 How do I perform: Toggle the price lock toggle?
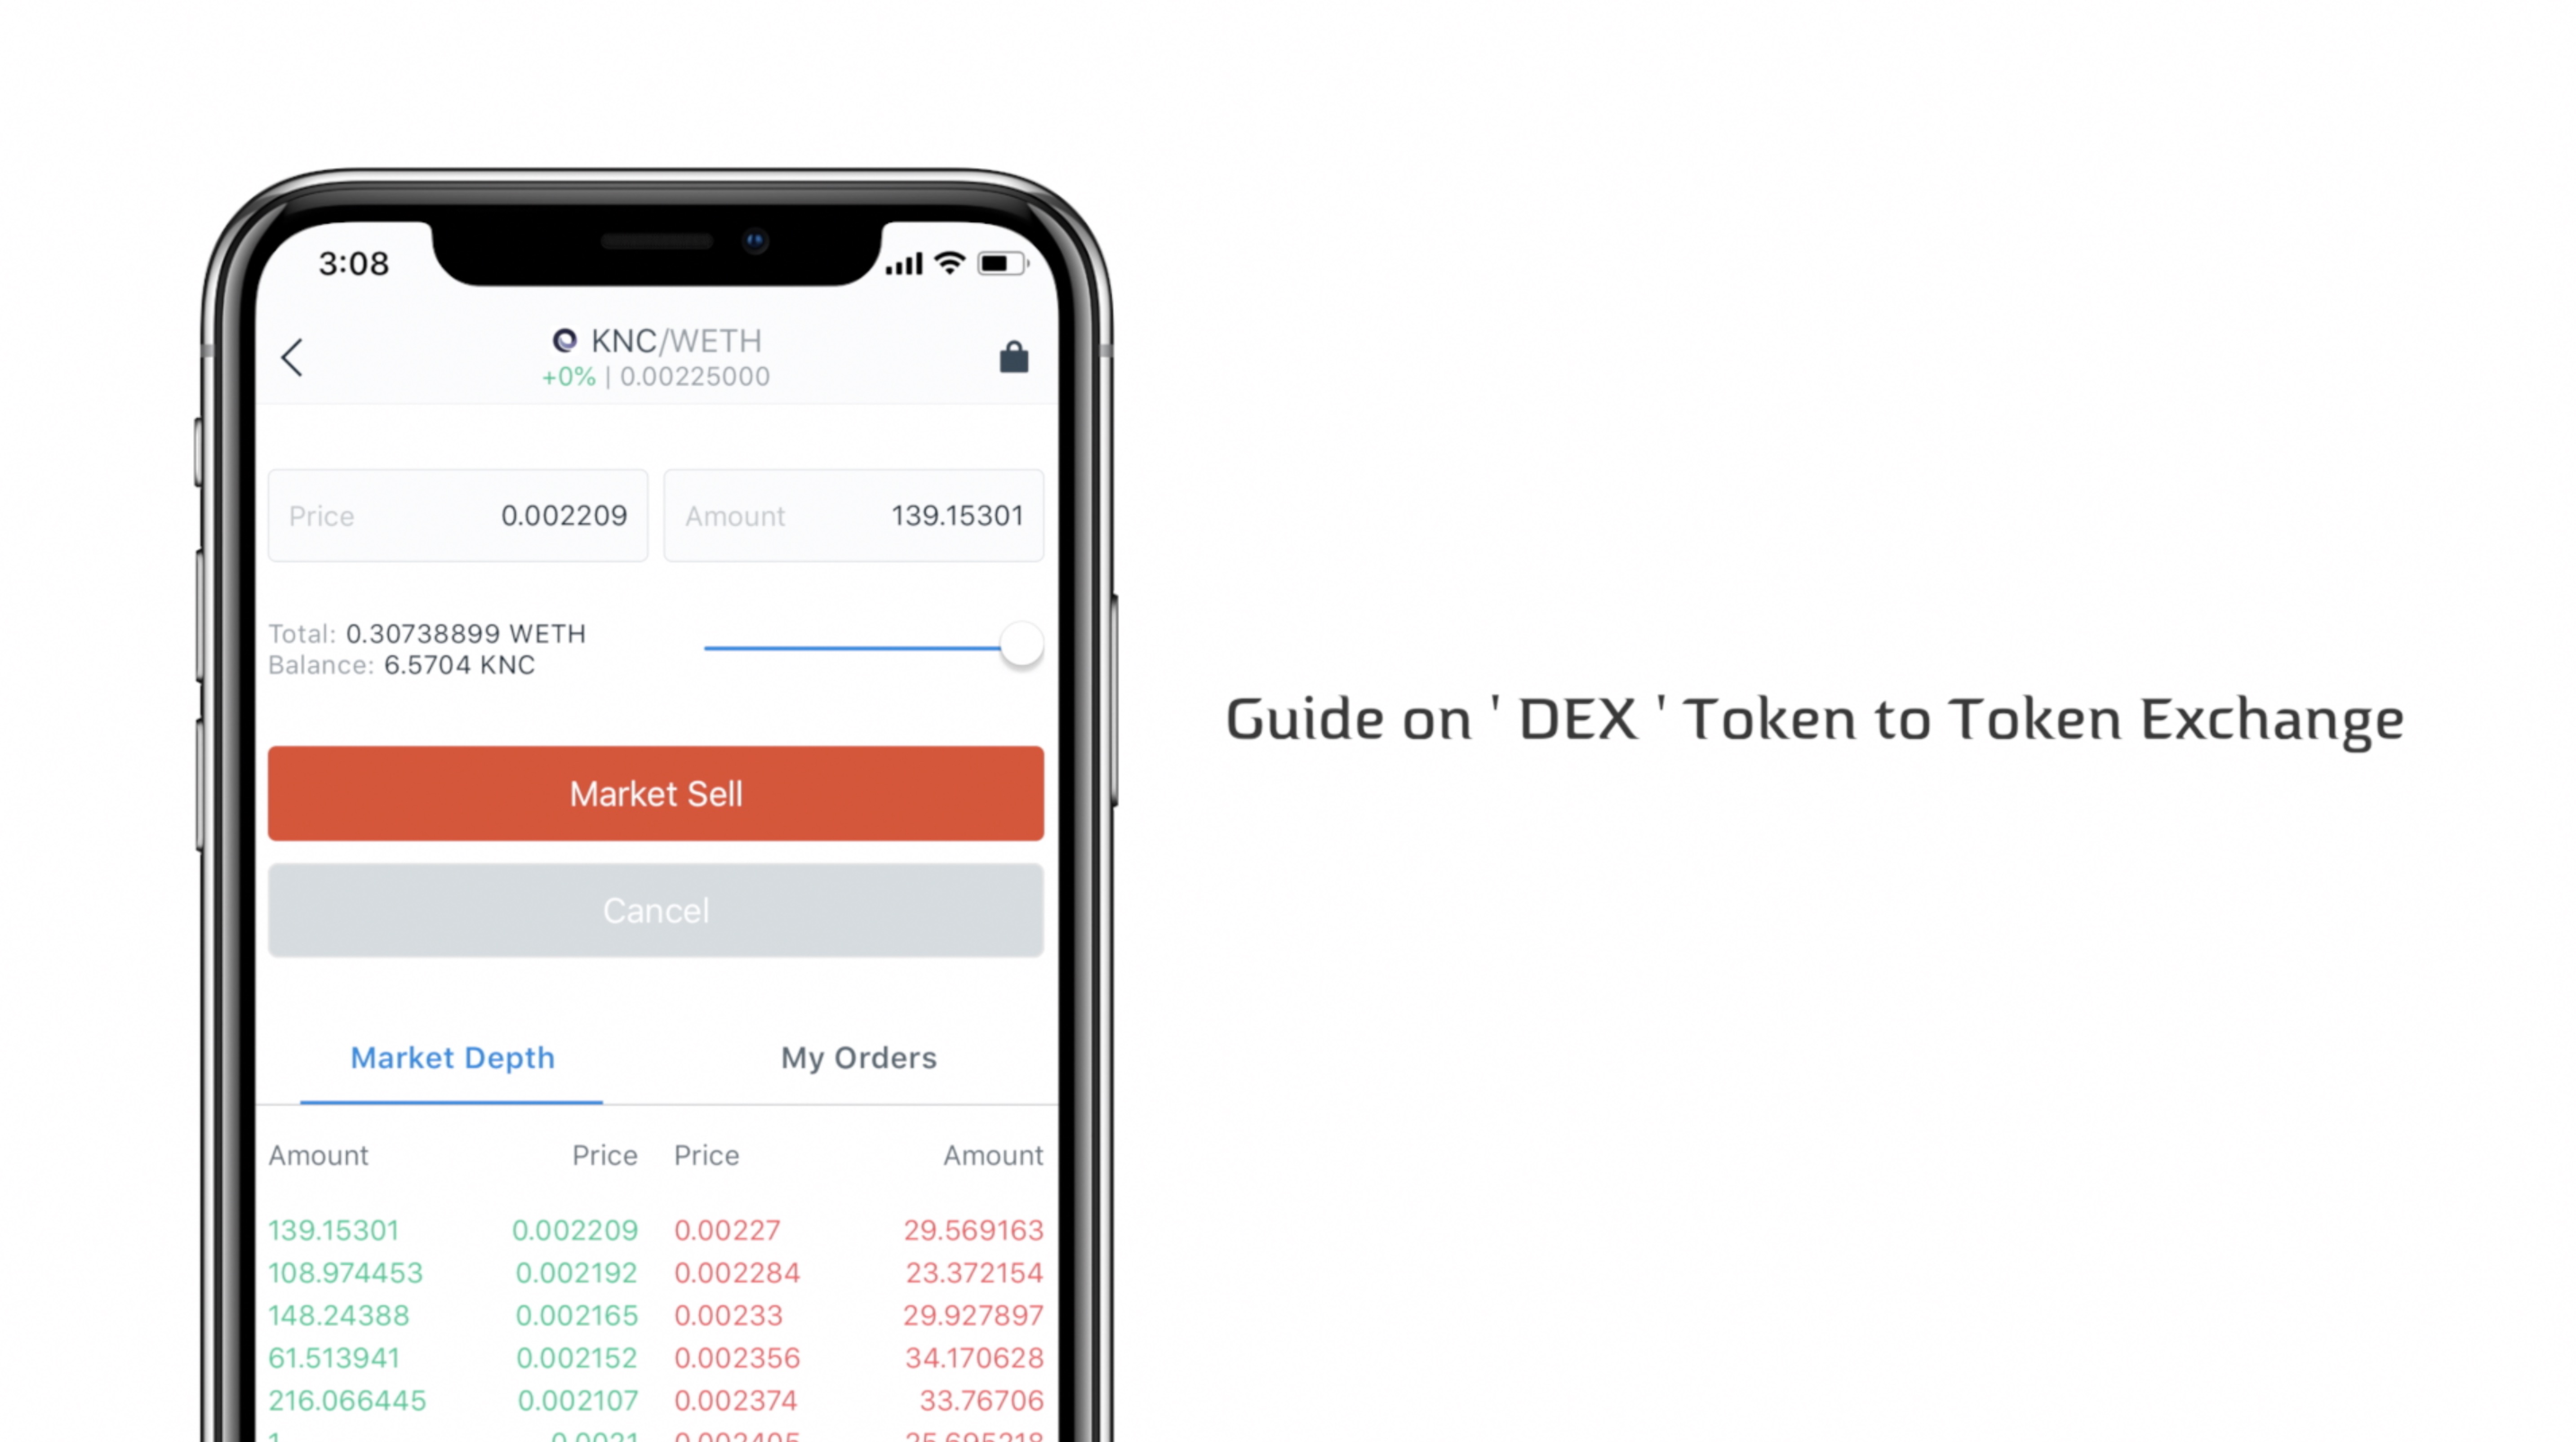(1014, 356)
